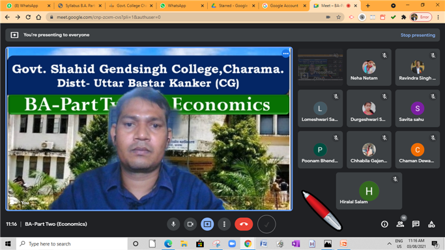The width and height of the screenshot is (445, 250).
Task: Reload the Meet page
Action: pos(28,18)
